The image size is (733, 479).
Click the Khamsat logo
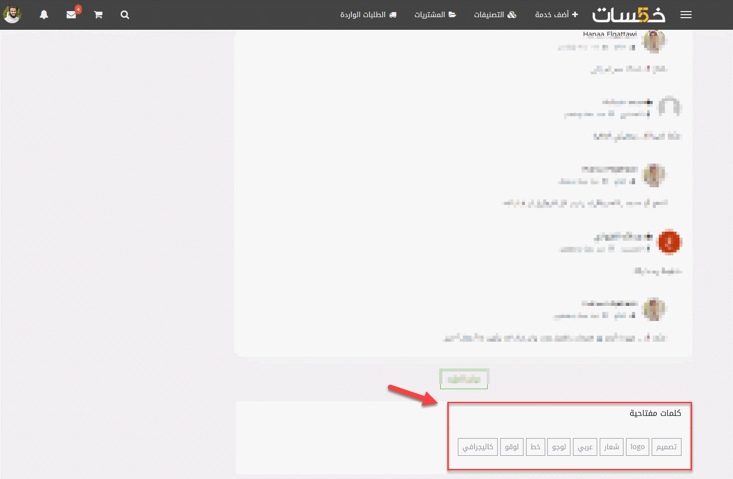click(x=629, y=15)
